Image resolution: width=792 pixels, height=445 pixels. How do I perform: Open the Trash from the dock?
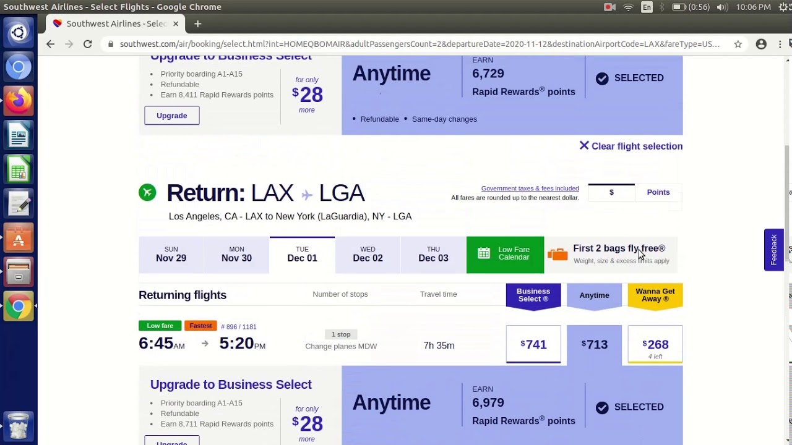[x=19, y=426]
